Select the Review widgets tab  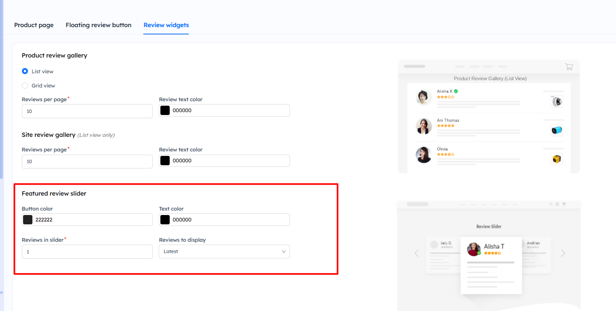pyautogui.click(x=166, y=25)
